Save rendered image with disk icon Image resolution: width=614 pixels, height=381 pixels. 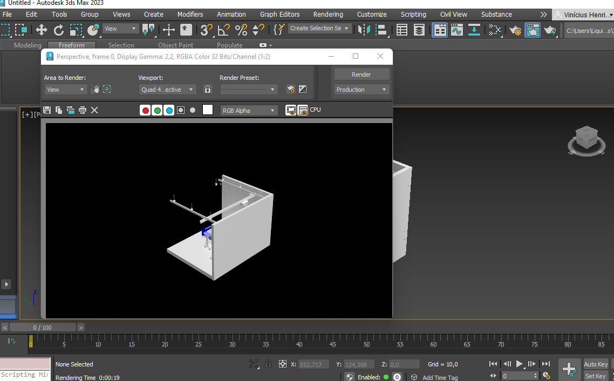click(47, 110)
